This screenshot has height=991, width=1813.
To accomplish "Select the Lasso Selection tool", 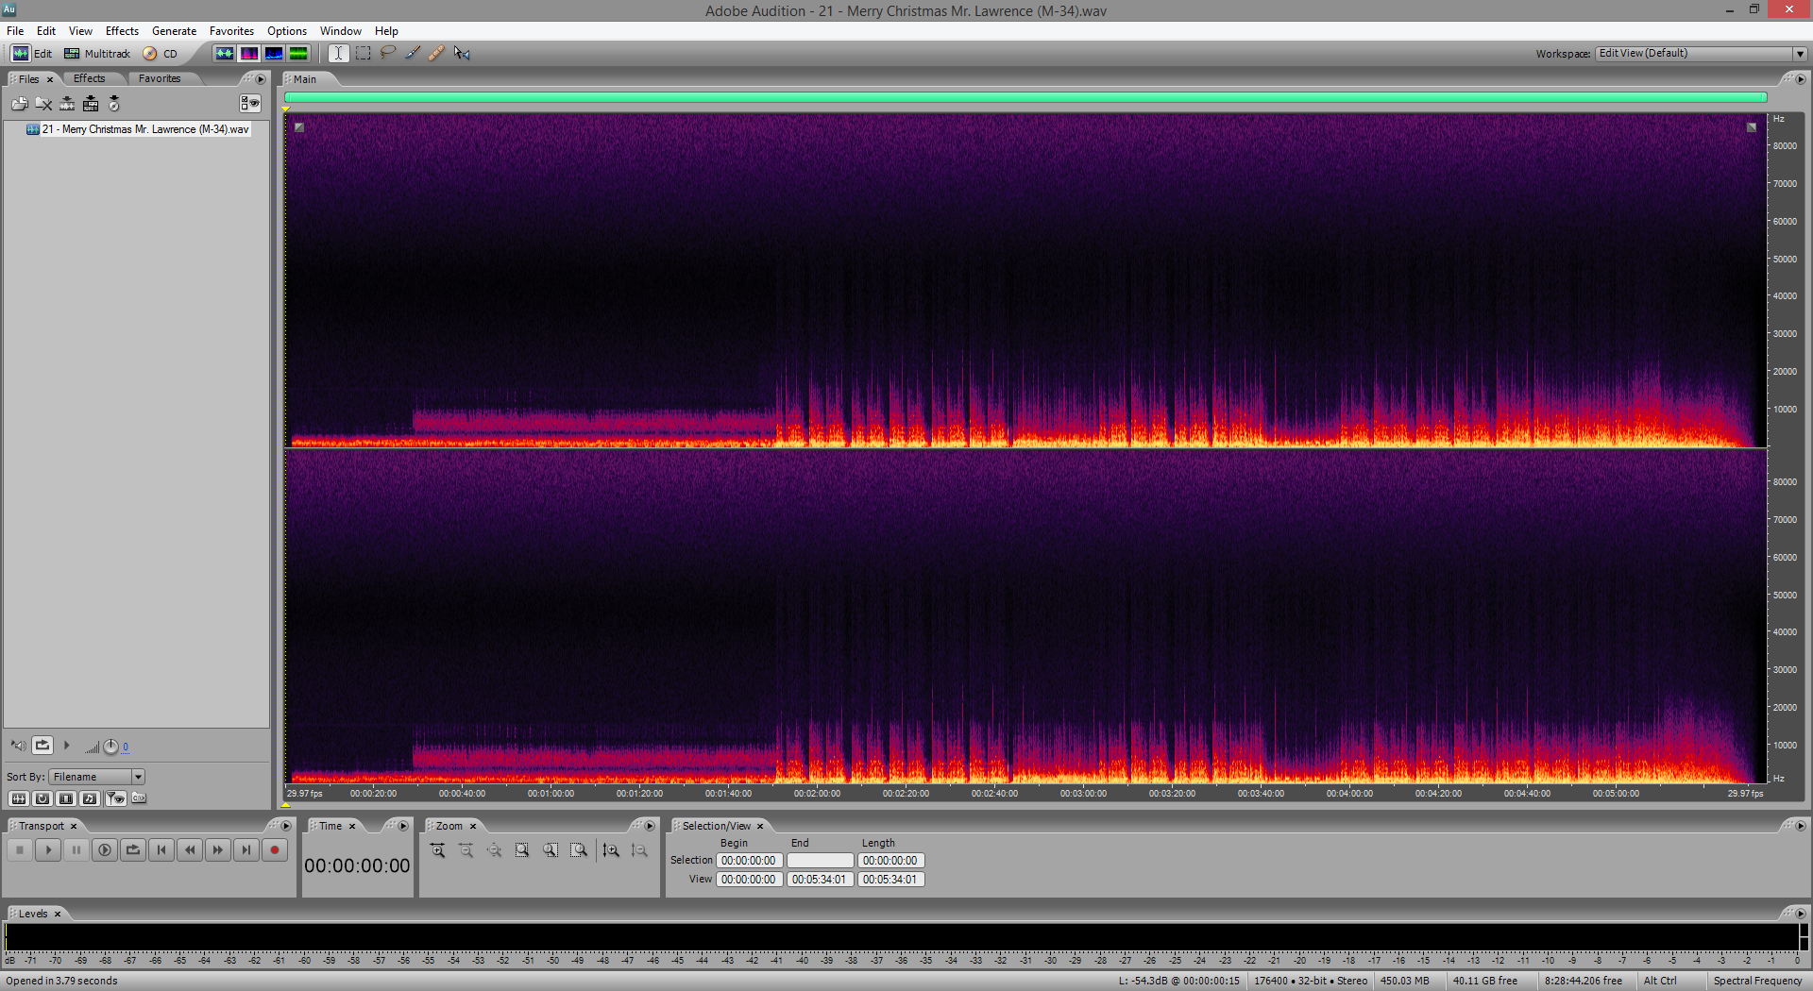I will point(387,53).
